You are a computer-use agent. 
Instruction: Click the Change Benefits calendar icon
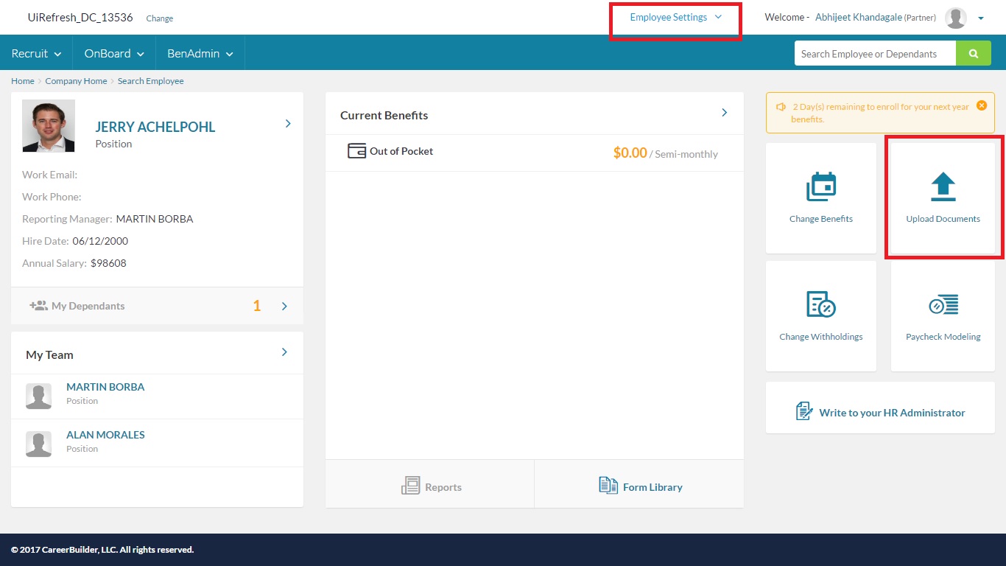click(820, 186)
